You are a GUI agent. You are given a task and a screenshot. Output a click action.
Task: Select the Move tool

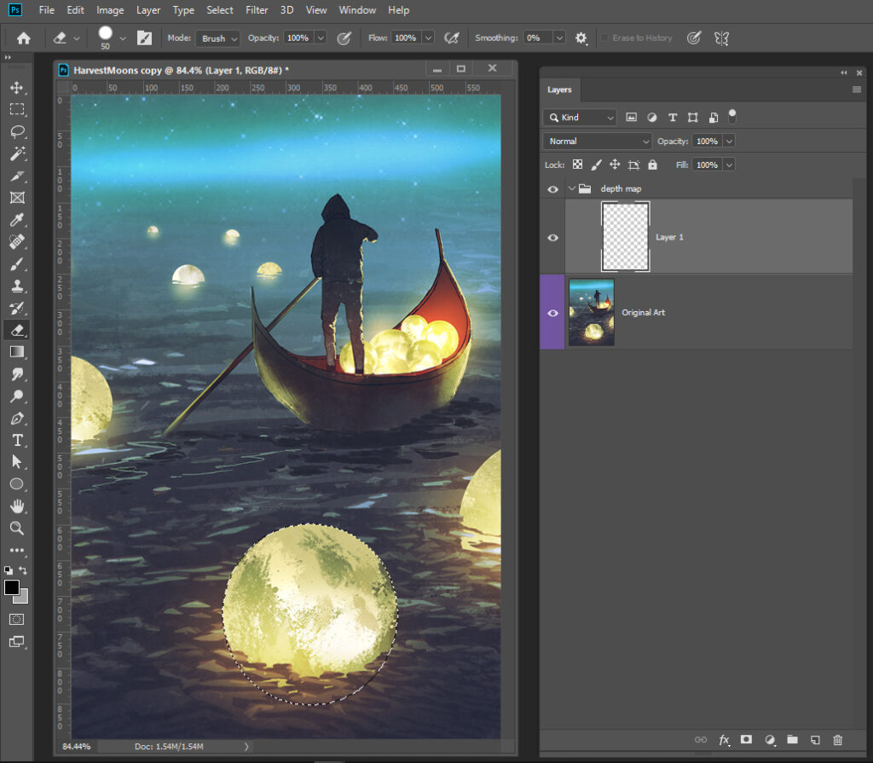tap(16, 88)
